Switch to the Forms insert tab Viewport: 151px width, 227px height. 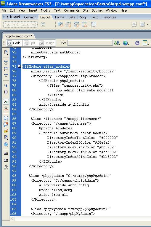tap(60, 17)
